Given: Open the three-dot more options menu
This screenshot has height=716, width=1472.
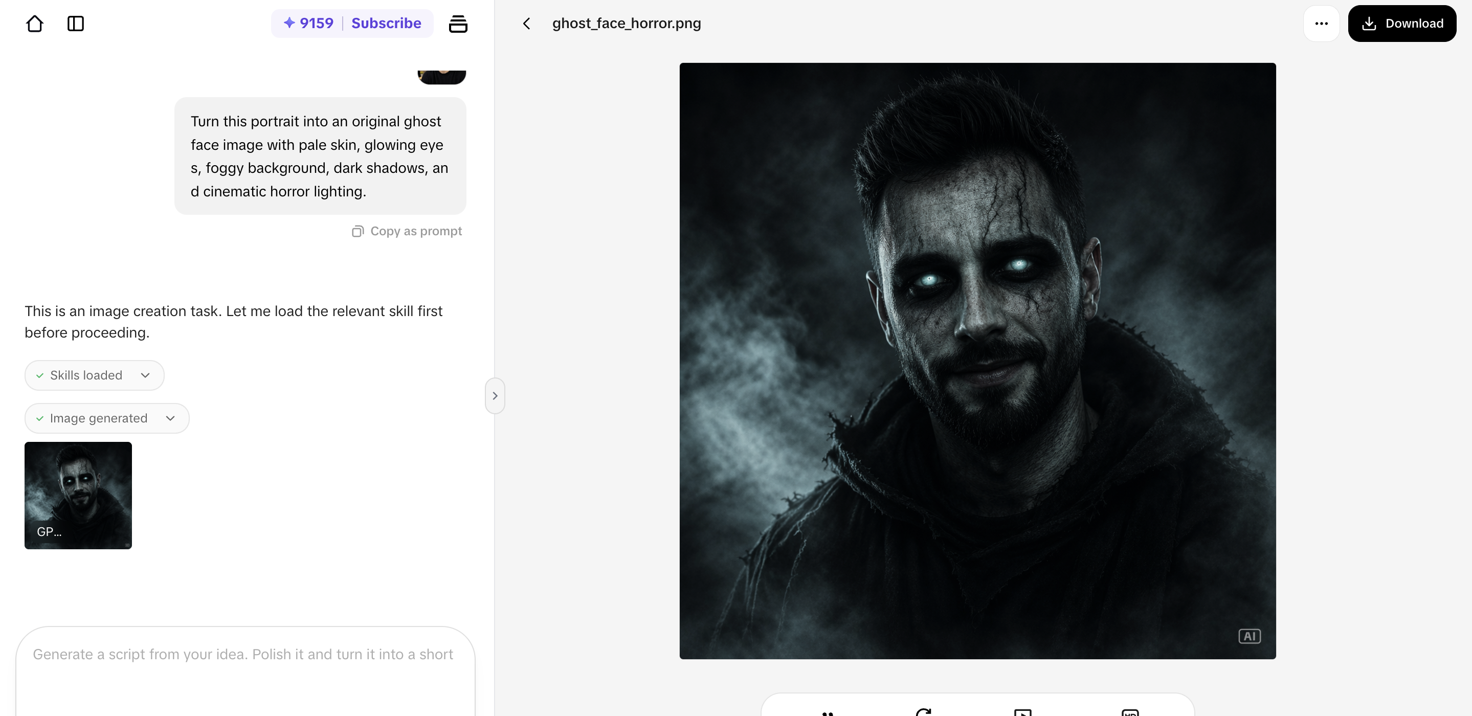Looking at the screenshot, I should (1321, 24).
